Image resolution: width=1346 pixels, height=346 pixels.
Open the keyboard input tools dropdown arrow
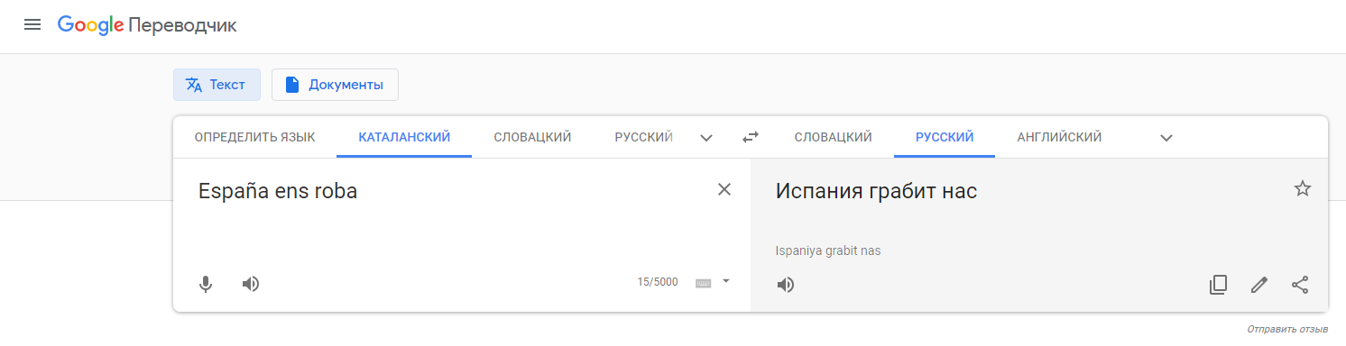[x=725, y=281]
